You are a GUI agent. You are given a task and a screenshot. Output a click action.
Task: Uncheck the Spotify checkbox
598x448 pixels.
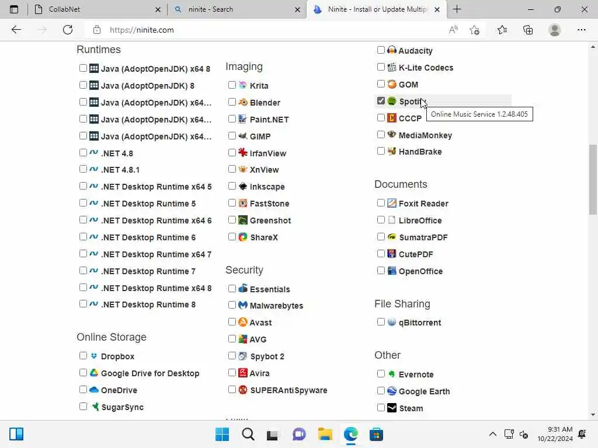pyautogui.click(x=381, y=100)
